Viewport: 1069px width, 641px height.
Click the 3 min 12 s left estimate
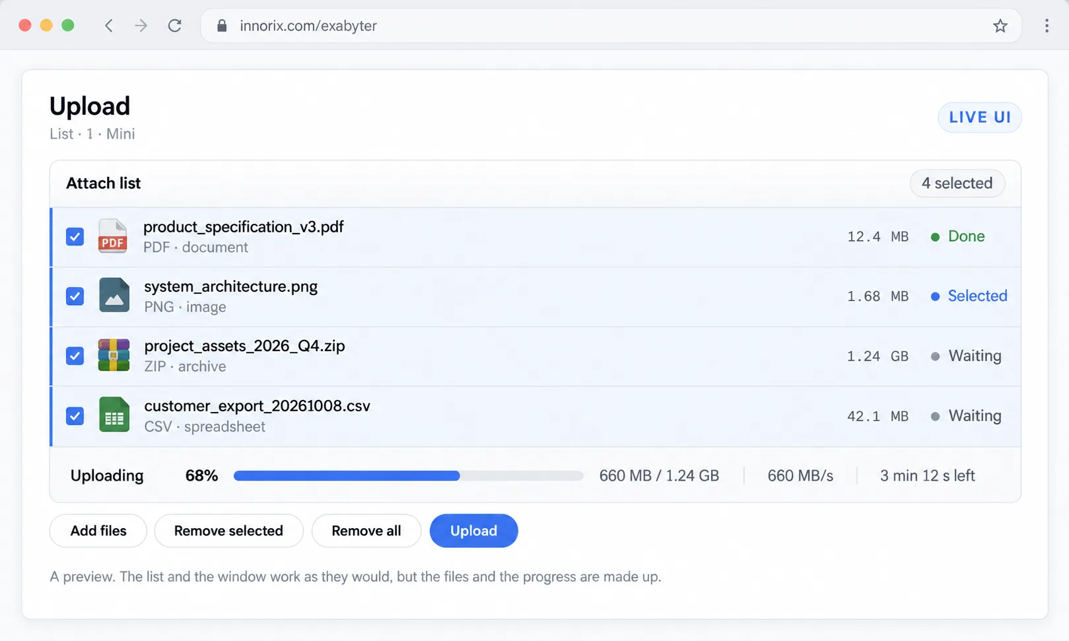[928, 476]
